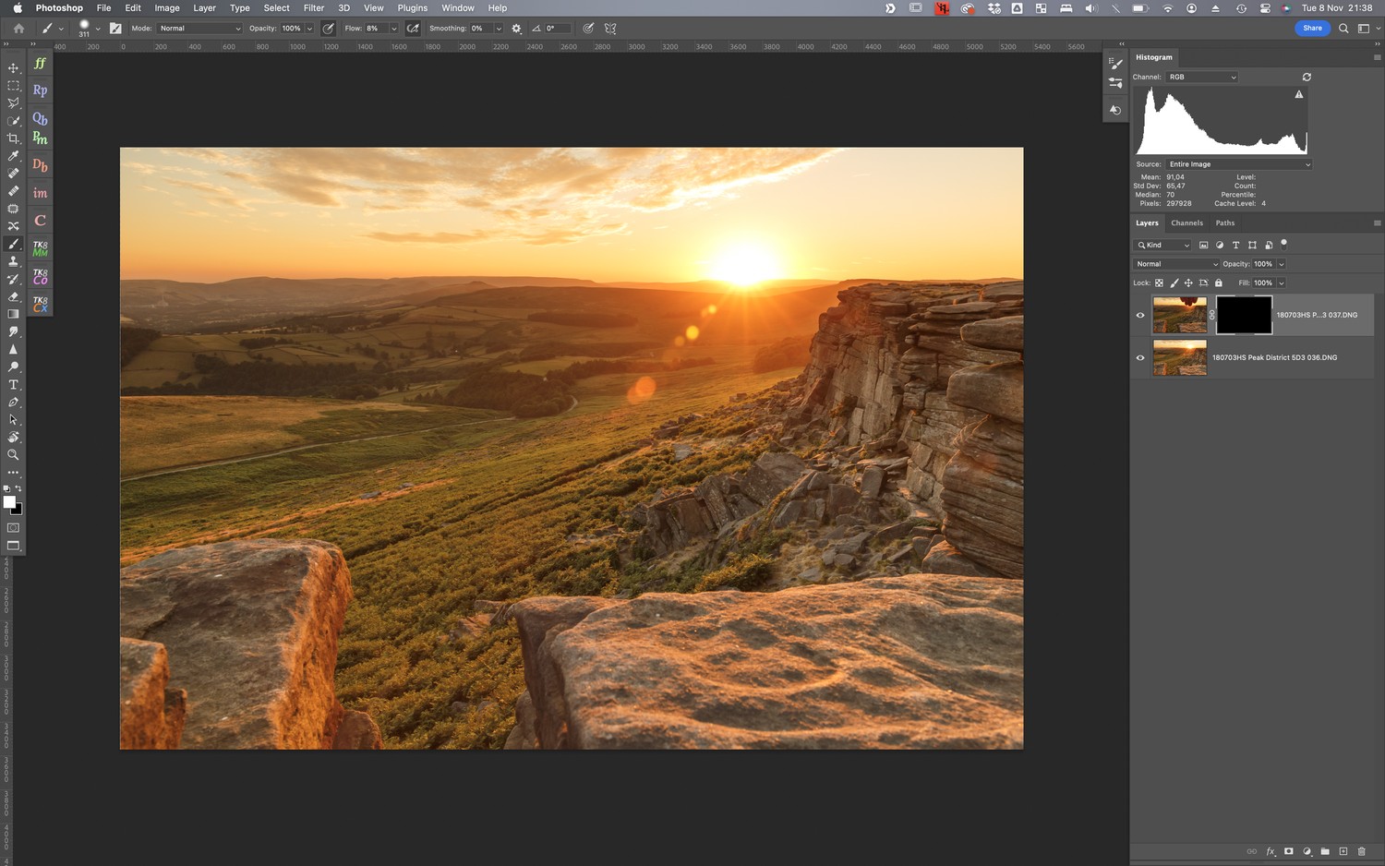Toggle the layer filter on/off switch
The image size is (1385, 866).
tap(1283, 244)
